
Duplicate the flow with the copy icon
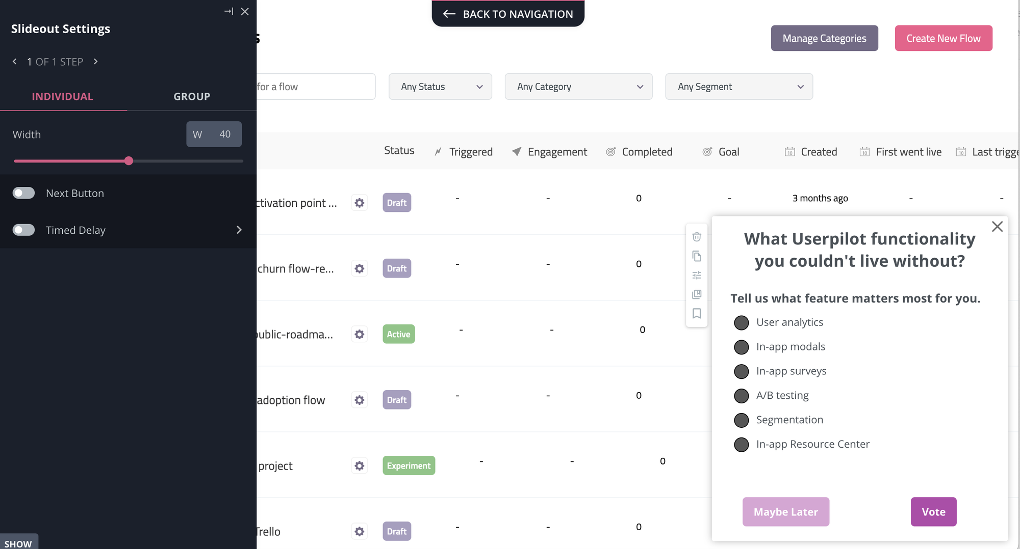tap(697, 256)
